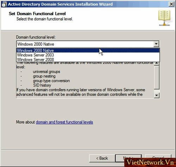This screenshot has height=167, width=176.
Task: Click the description box scrollbar thumb
Action: pyautogui.click(x=157, y=77)
